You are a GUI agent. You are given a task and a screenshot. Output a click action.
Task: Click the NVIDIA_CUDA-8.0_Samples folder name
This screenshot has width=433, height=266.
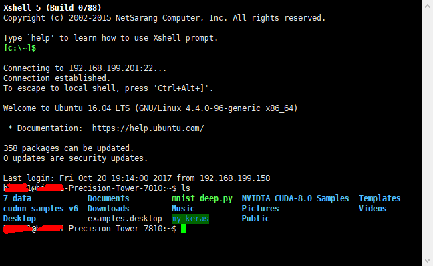tap(295, 198)
